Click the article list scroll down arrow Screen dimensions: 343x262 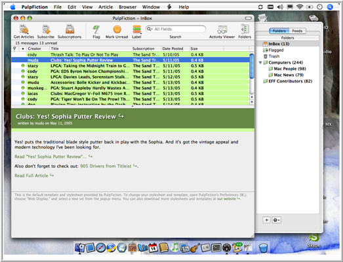tap(252, 102)
